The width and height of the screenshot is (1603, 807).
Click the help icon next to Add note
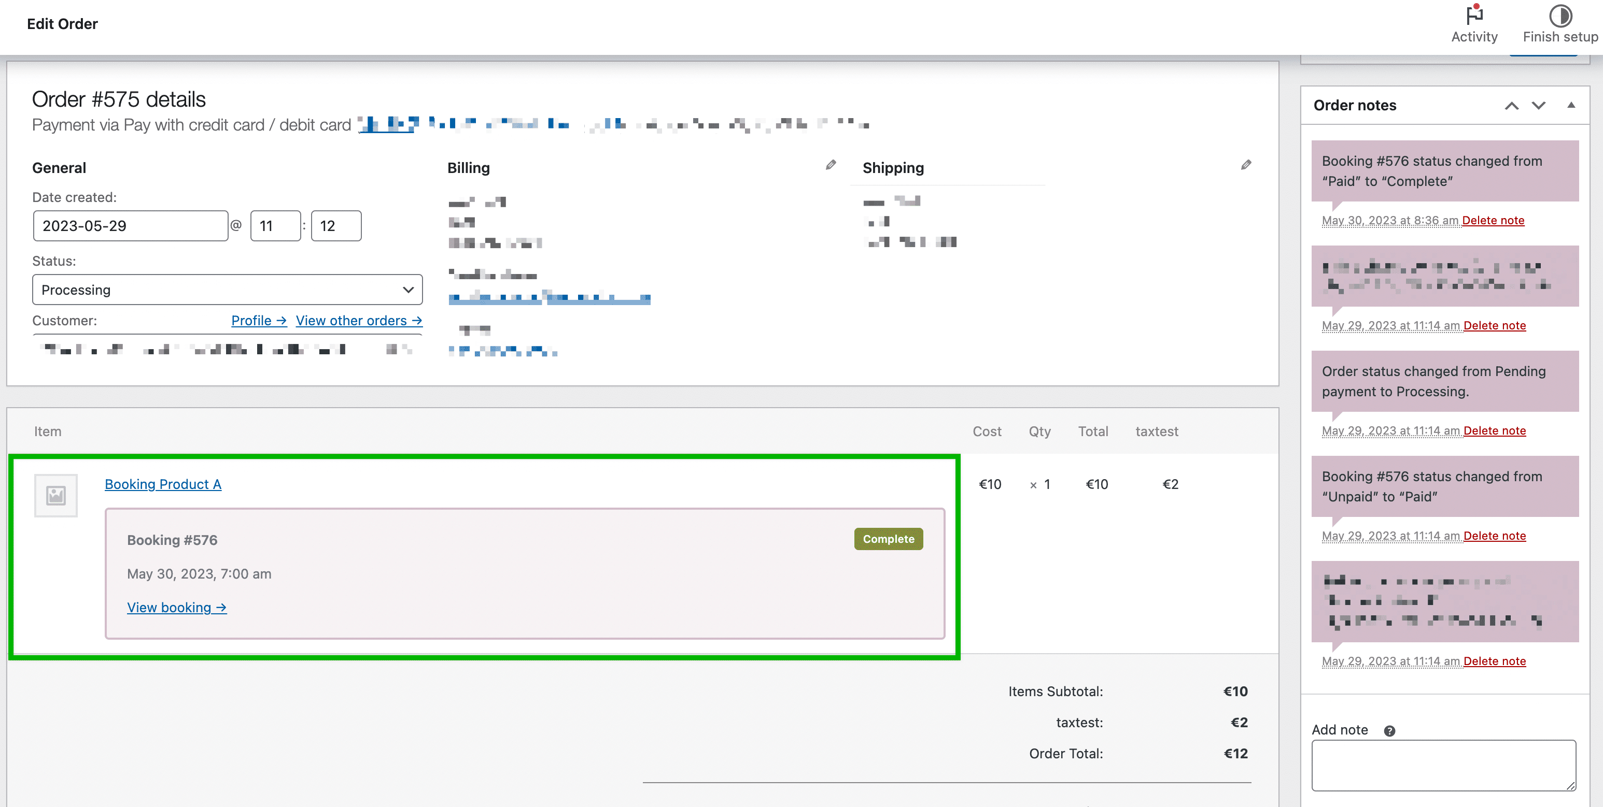pos(1391,730)
